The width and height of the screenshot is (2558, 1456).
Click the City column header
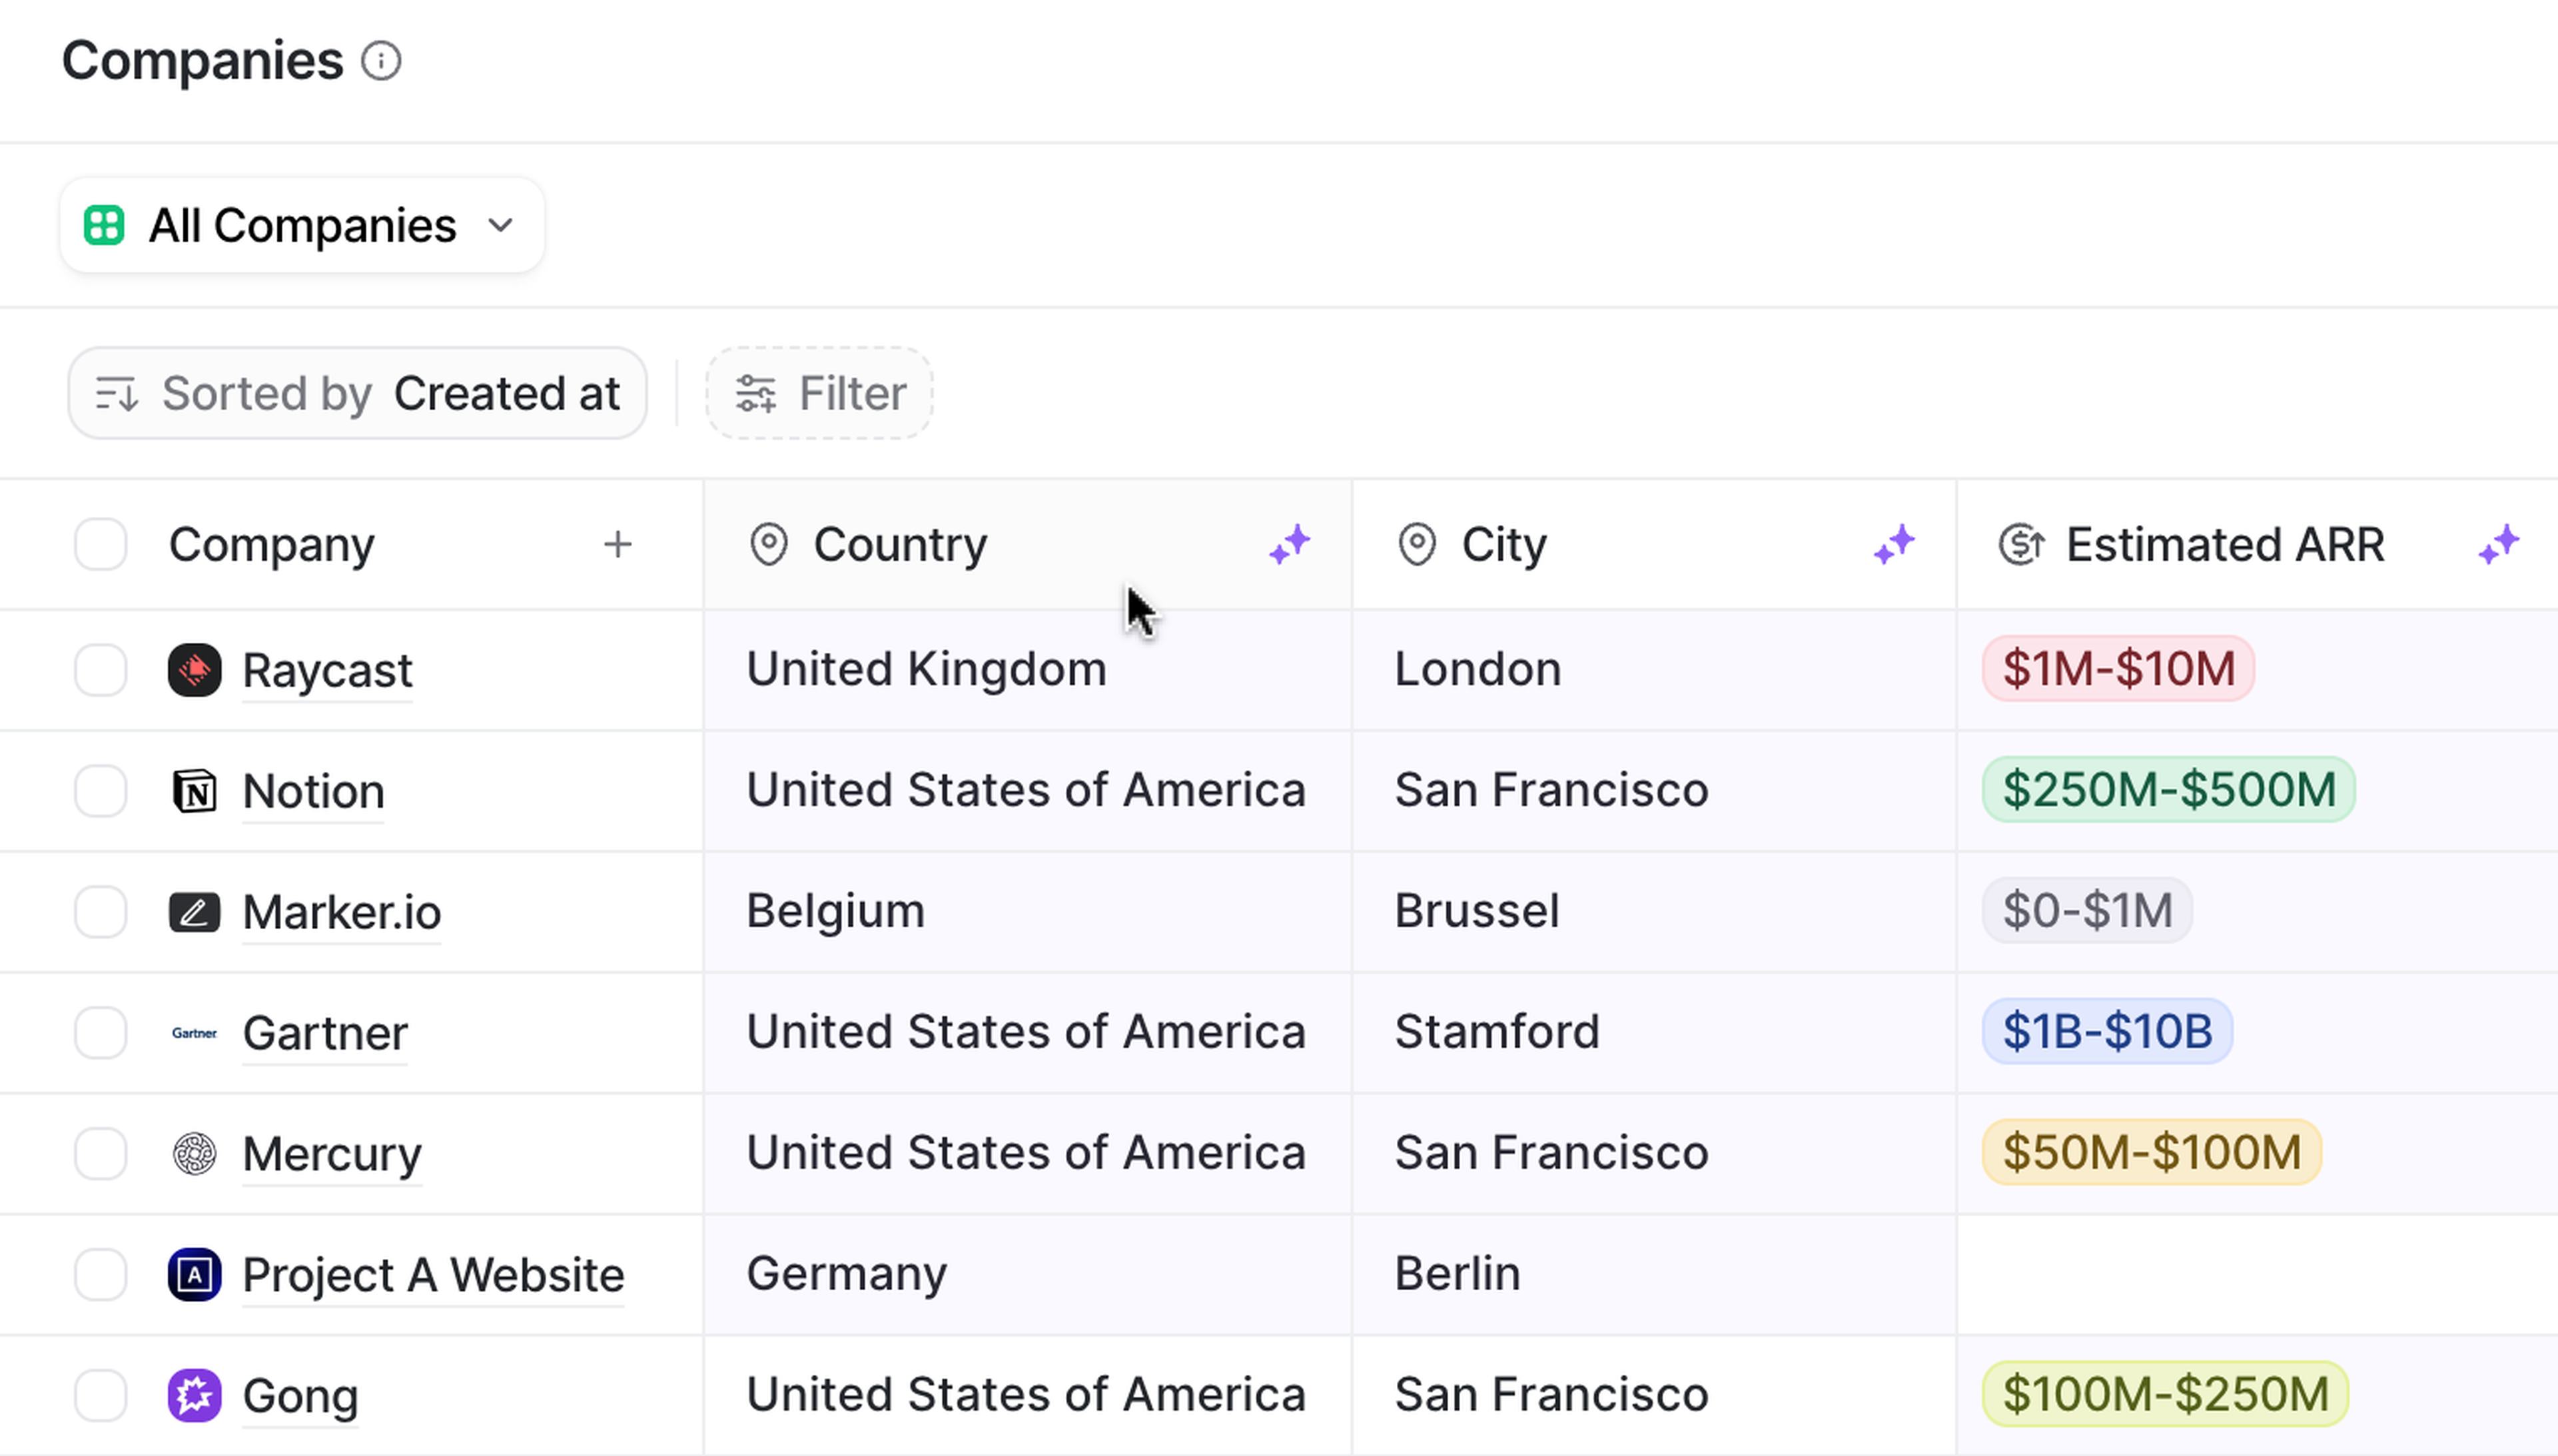point(1503,544)
